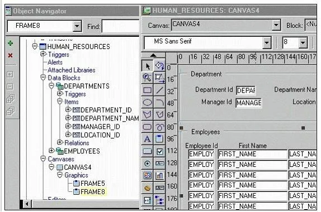This screenshot has height=212, width=321.
Task: Click the navigator horizontal scrollbar left arrow
Action: coord(27,204)
